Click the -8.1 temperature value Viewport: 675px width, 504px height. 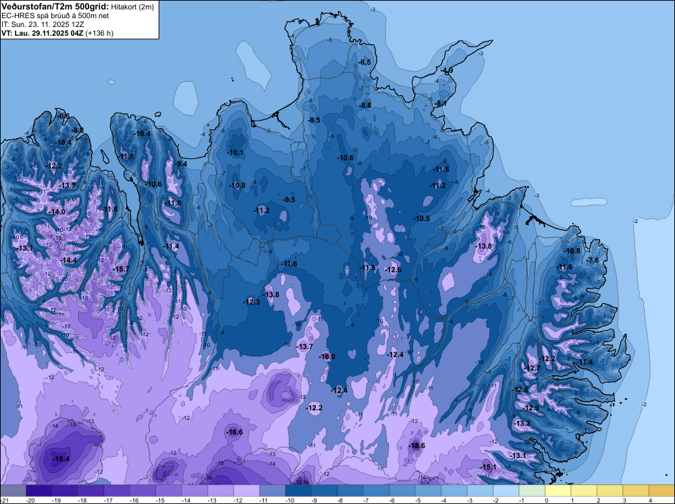(x=440, y=104)
